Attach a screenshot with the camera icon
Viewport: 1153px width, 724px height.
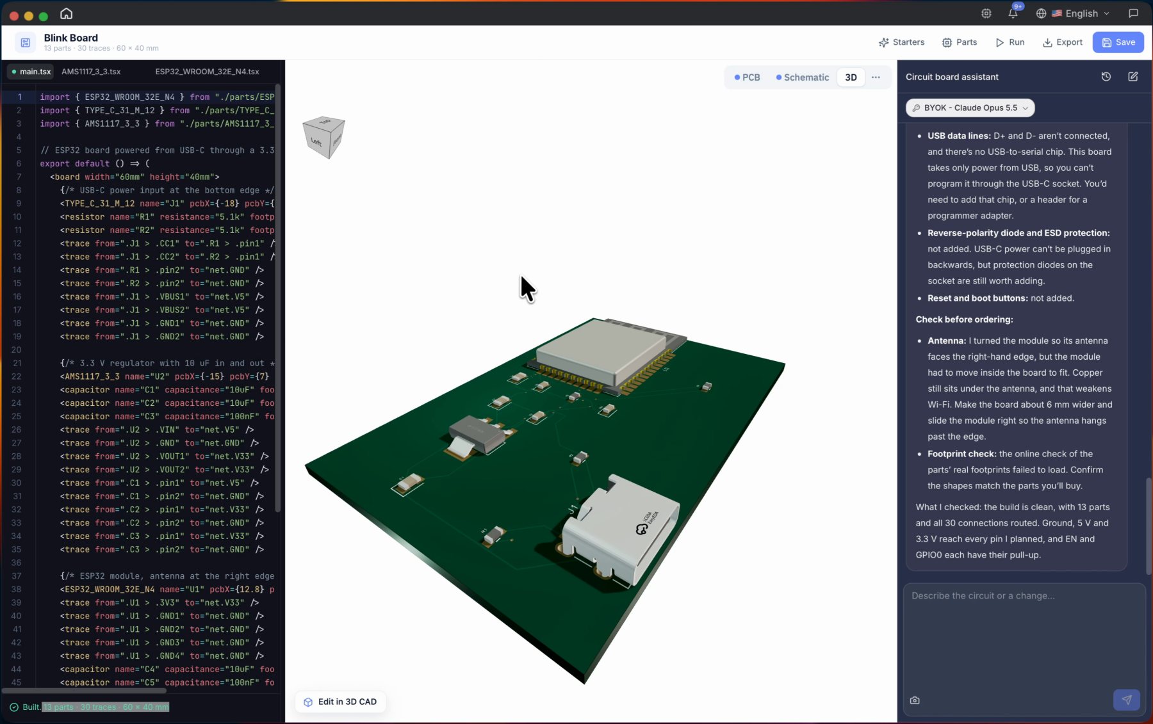(915, 700)
